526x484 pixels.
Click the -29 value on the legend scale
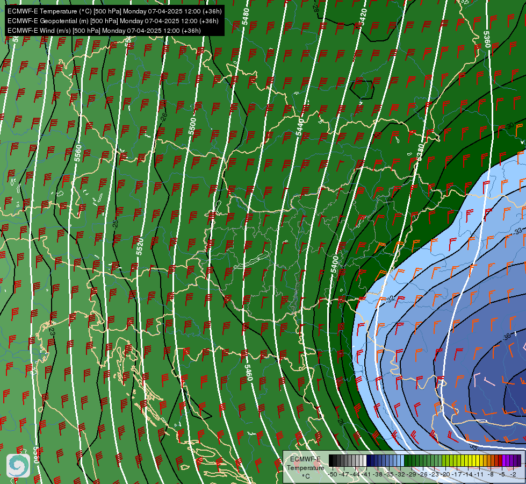(x=411, y=474)
